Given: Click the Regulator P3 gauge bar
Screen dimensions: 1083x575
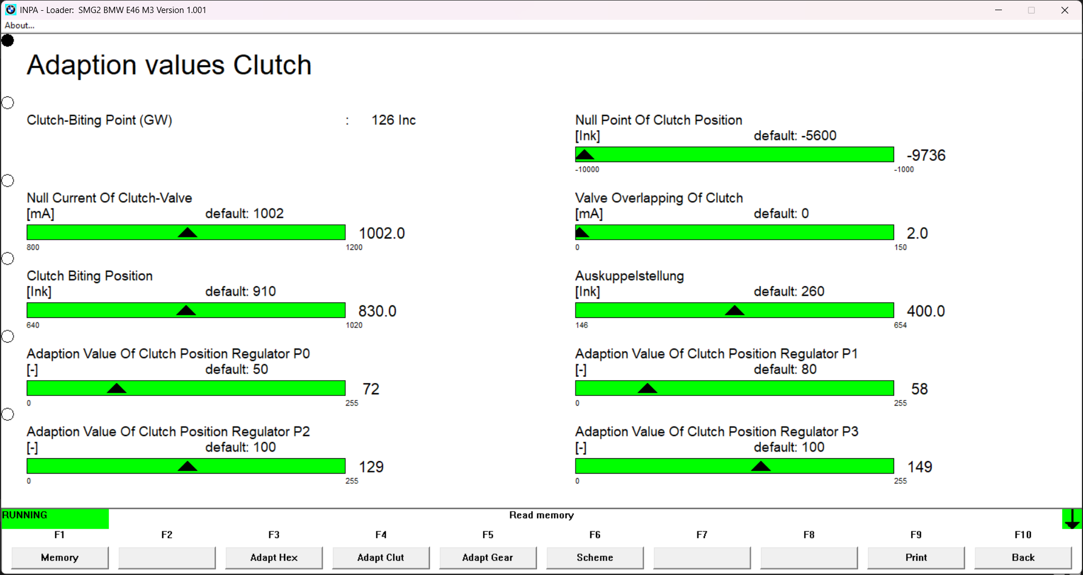Looking at the screenshot, I should pos(734,466).
